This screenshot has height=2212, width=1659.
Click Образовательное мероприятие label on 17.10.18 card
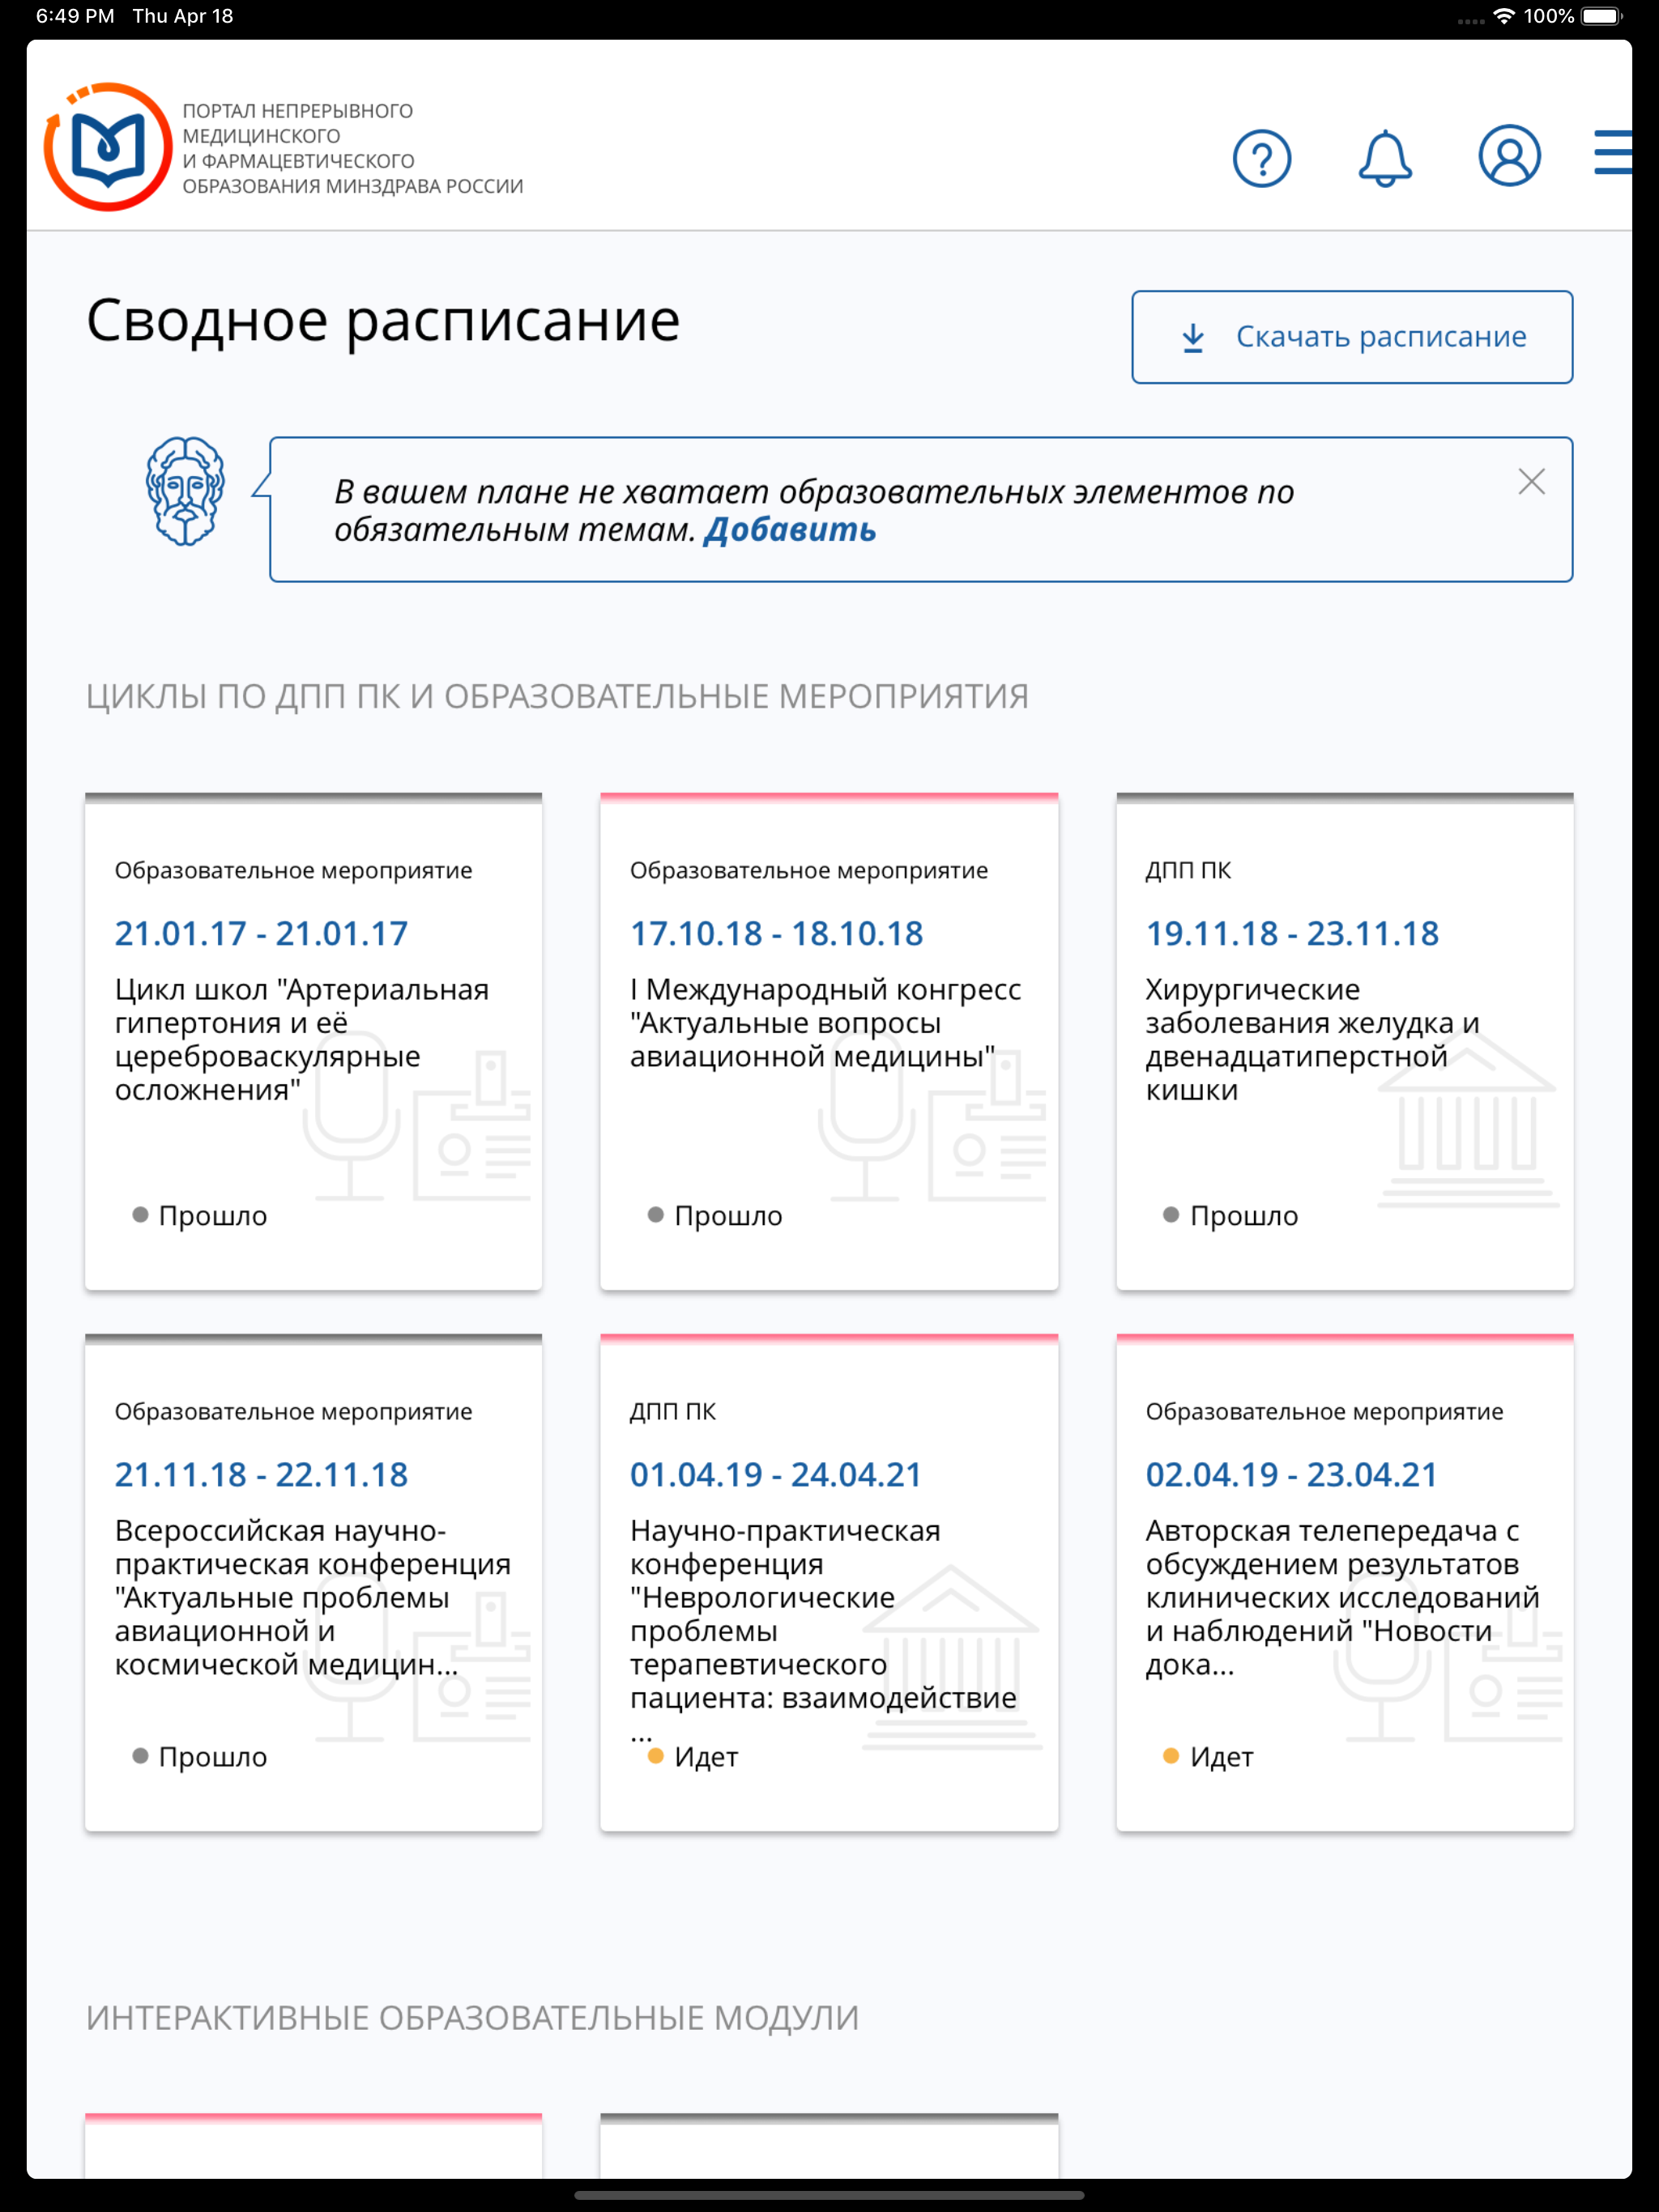808,870
